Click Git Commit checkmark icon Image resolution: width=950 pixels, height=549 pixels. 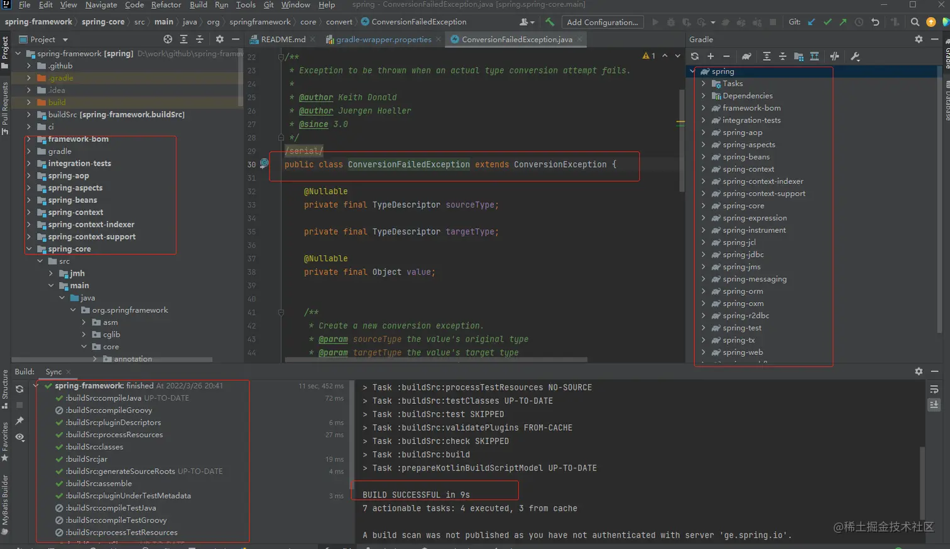[x=827, y=22]
